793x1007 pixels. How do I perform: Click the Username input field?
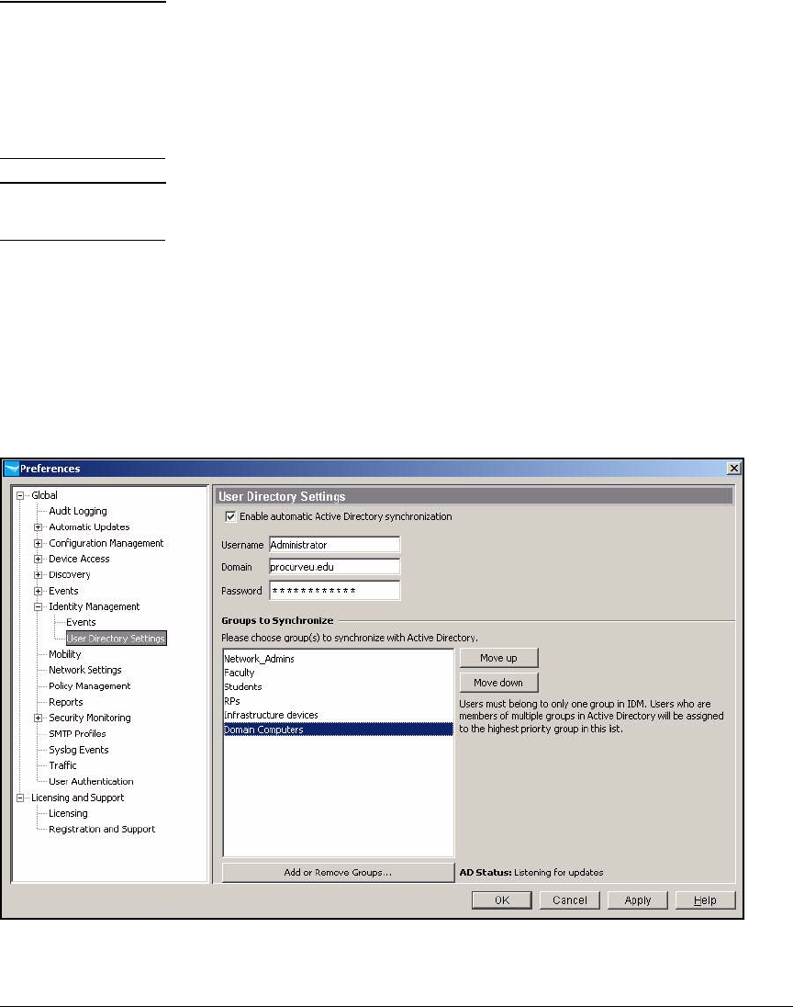[x=335, y=545]
